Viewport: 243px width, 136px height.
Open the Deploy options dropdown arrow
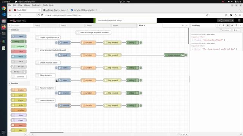tap(232, 20)
